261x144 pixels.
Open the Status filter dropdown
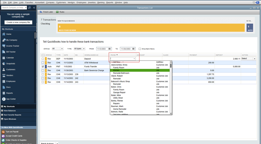62,49
